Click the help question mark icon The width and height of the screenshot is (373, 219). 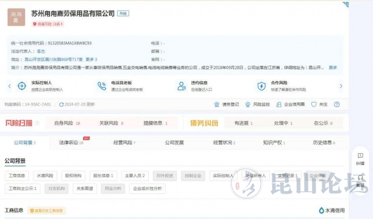[337, 104]
